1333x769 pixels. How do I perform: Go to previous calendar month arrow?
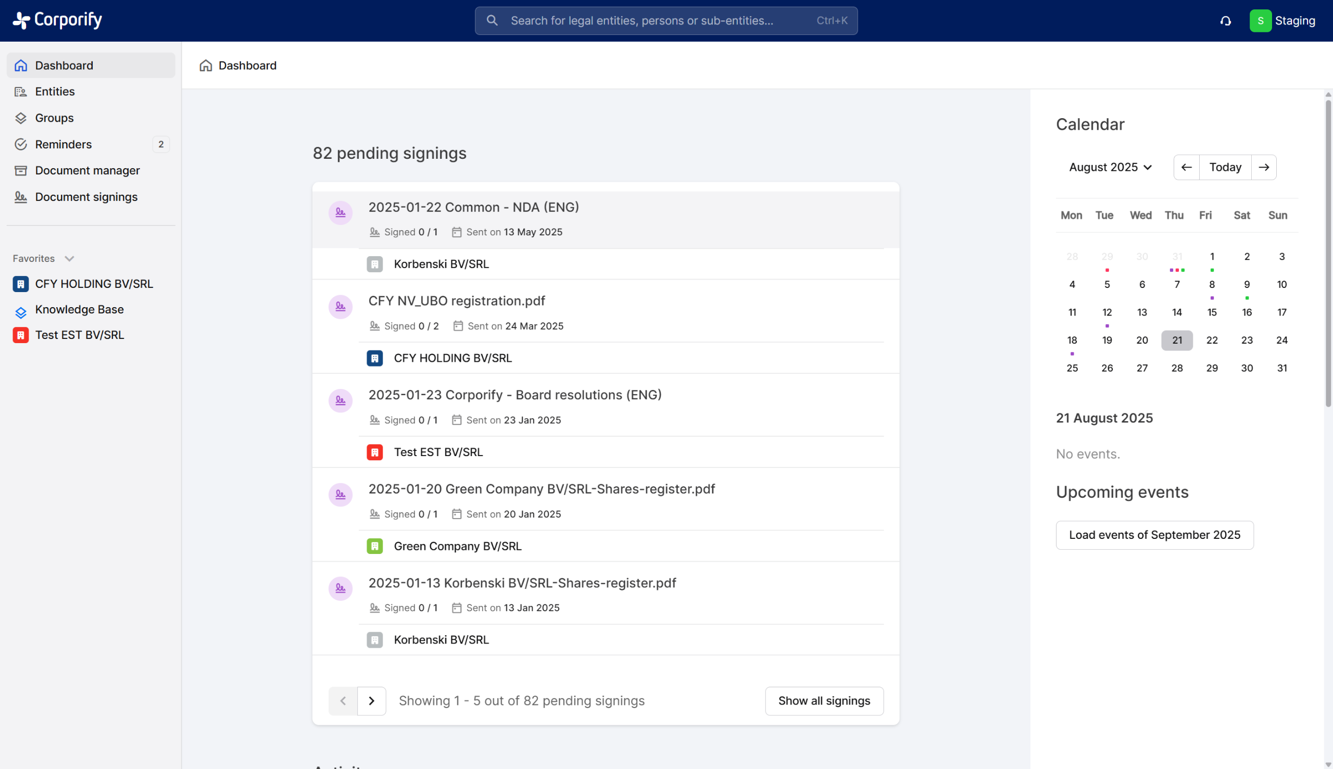(1186, 168)
